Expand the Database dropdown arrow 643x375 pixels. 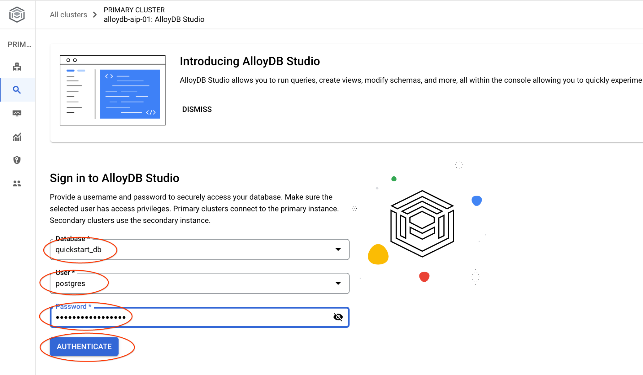point(338,249)
